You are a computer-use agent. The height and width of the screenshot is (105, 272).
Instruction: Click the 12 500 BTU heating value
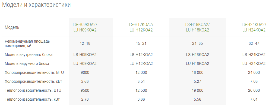coord(141,90)
